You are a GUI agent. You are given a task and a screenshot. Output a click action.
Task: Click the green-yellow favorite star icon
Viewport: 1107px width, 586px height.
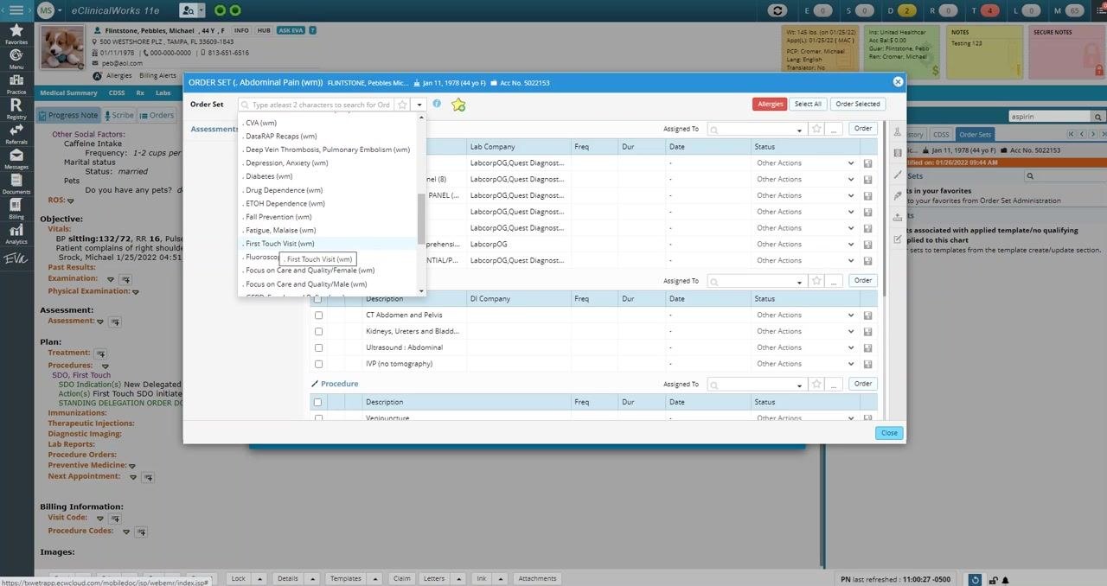[458, 105]
